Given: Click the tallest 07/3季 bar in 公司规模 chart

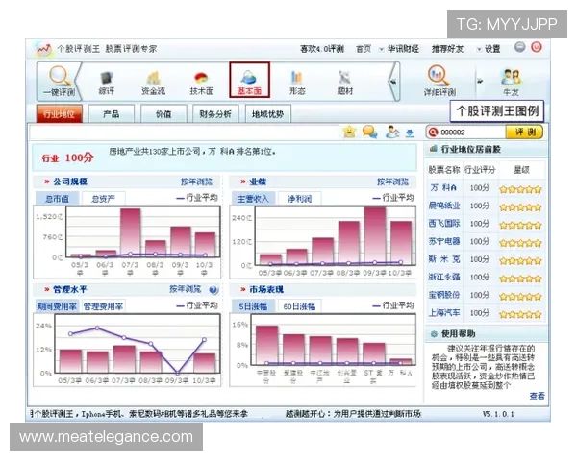Looking at the screenshot, I should click(x=131, y=232).
